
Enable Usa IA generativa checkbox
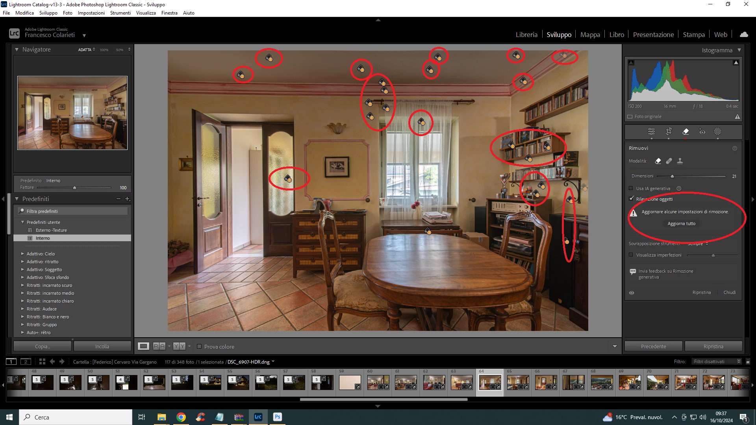click(631, 188)
